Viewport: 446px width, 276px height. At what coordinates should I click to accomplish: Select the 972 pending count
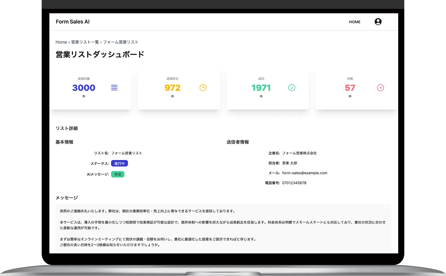[172, 88]
